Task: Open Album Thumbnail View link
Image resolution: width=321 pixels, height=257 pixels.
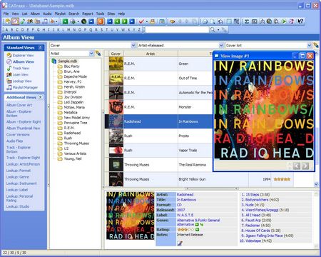Action: pyautogui.click(x=23, y=128)
